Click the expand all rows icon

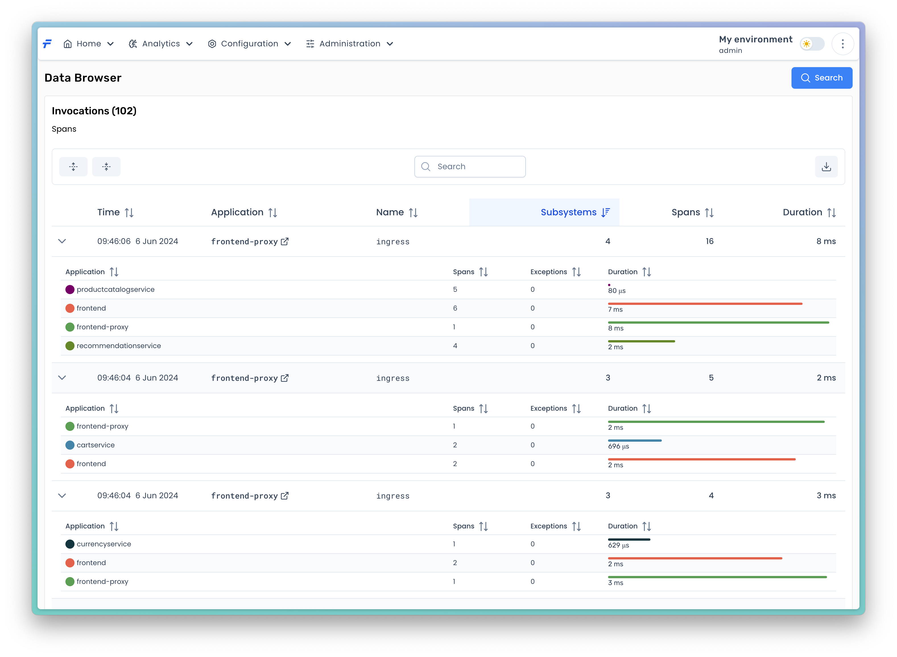click(73, 167)
